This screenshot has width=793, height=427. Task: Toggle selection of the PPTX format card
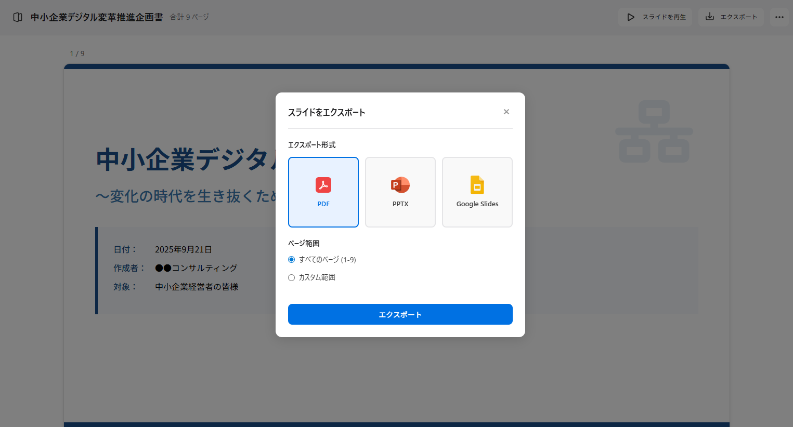400,192
